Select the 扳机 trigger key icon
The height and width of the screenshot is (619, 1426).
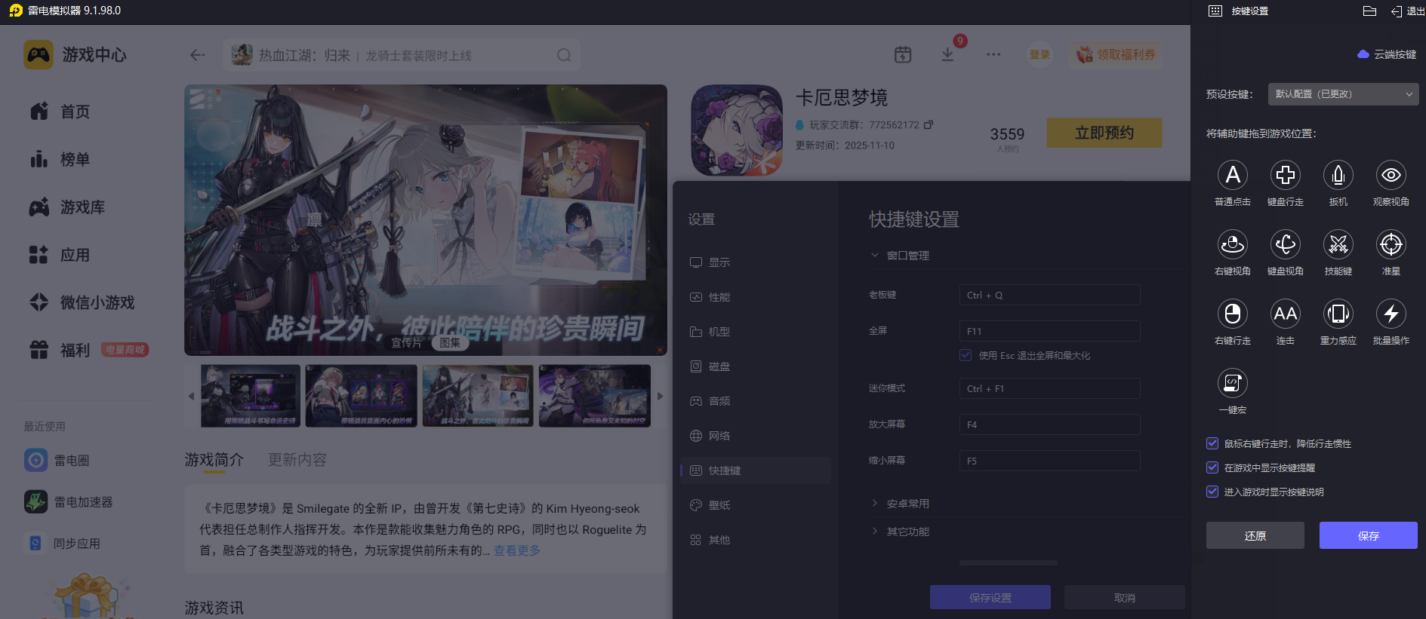click(x=1338, y=175)
